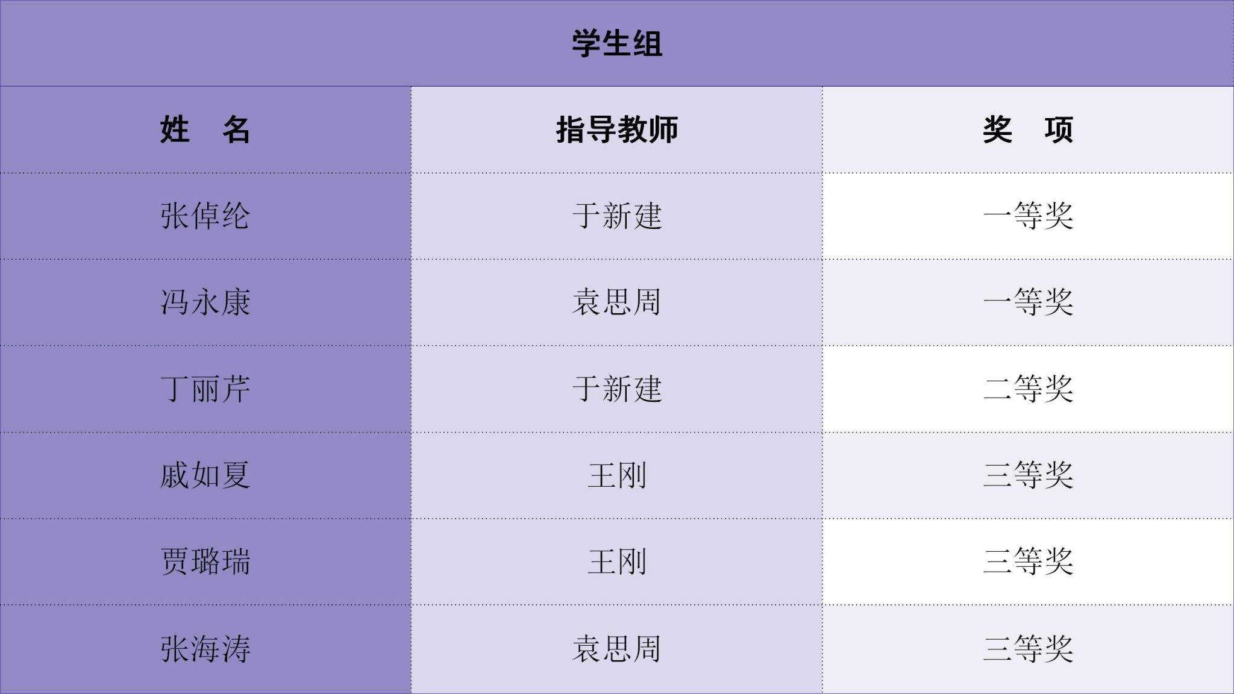This screenshot has width=1234, height=694.
Task: Select the student name 戚如夏
Action: (205, 475)
